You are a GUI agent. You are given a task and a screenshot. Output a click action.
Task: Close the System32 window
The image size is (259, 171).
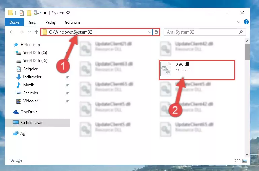point(242,13)
